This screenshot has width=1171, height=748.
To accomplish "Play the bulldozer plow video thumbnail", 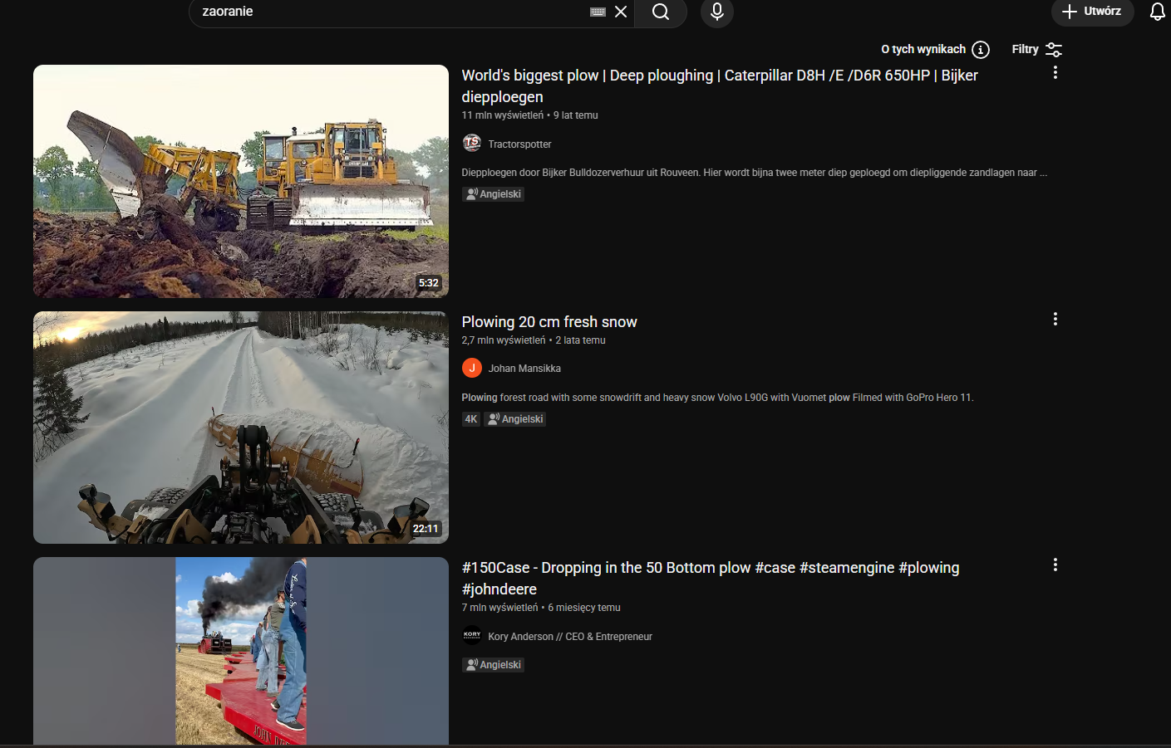I will (x=241, y=181).
